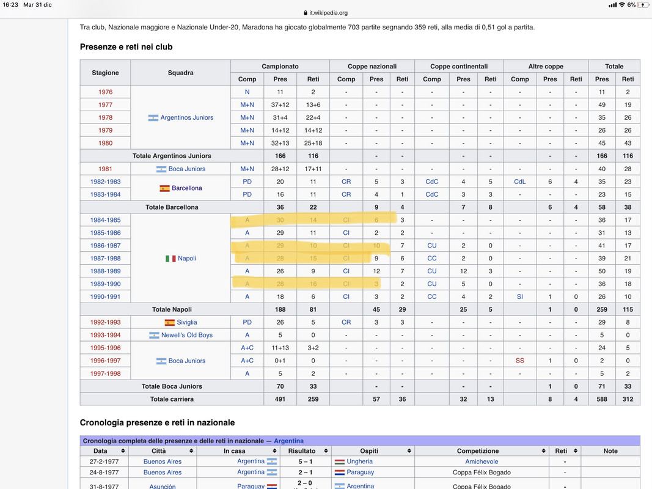Click the Ungheria team link
Viewport: 652px width, 489px height.
click(x=360, y=461)
